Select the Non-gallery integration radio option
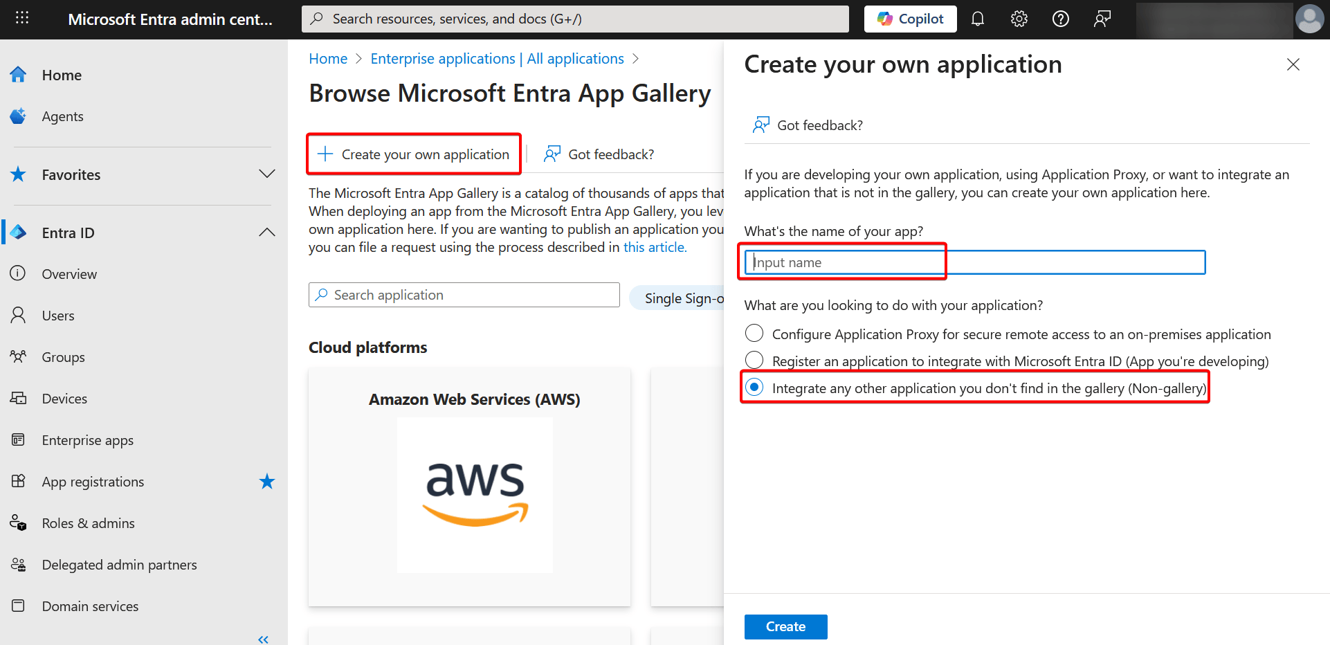Viewport: 1330px width, 645px height. click(754, 388)
